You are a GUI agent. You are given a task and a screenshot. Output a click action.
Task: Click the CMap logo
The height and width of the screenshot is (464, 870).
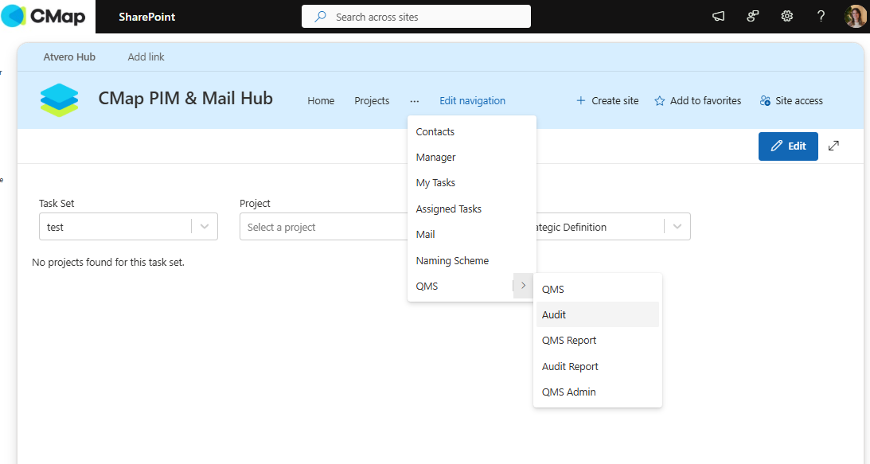point(43,16)
